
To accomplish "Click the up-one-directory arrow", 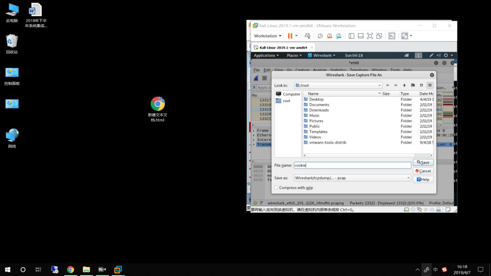I will tap(404, 85).
